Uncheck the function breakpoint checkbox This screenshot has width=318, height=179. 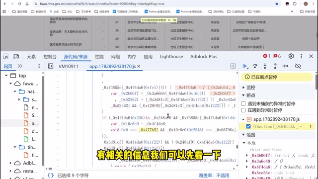(x=248, y=126)
